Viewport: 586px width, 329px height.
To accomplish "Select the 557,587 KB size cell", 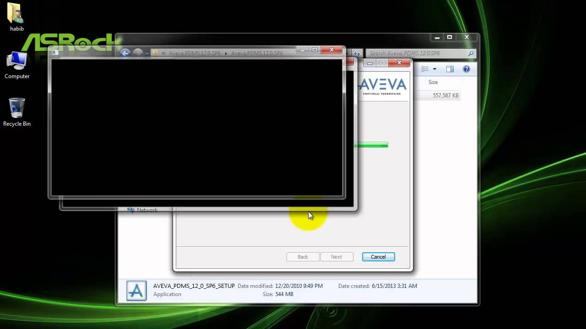I will tap(445, 96).
